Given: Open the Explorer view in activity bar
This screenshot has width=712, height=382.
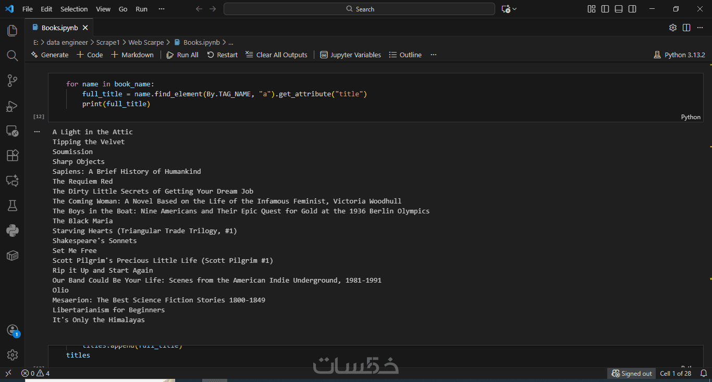Looking at the screenshot, I should coord(12,31).
